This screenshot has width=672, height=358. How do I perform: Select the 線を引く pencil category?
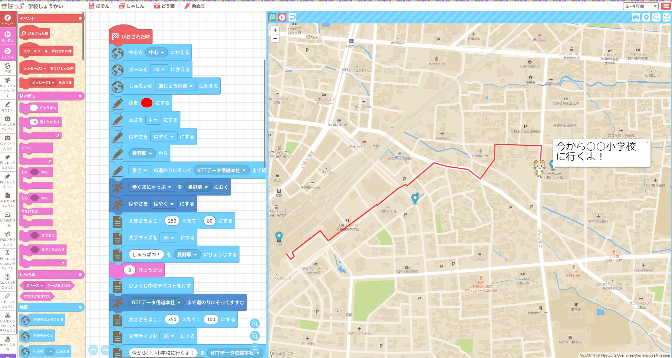point(7,106)
